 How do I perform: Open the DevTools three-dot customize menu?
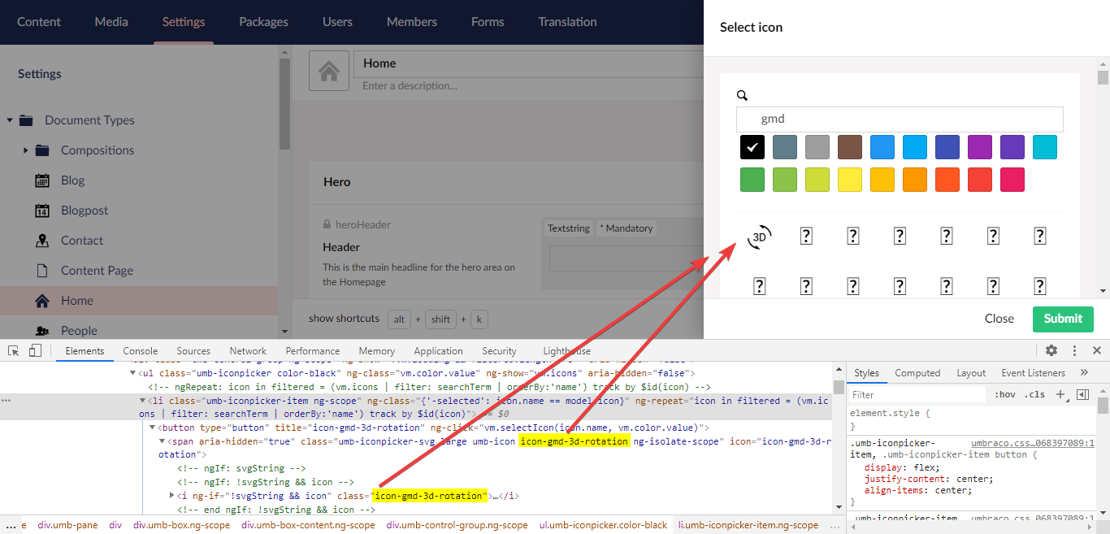[1074, 350]
